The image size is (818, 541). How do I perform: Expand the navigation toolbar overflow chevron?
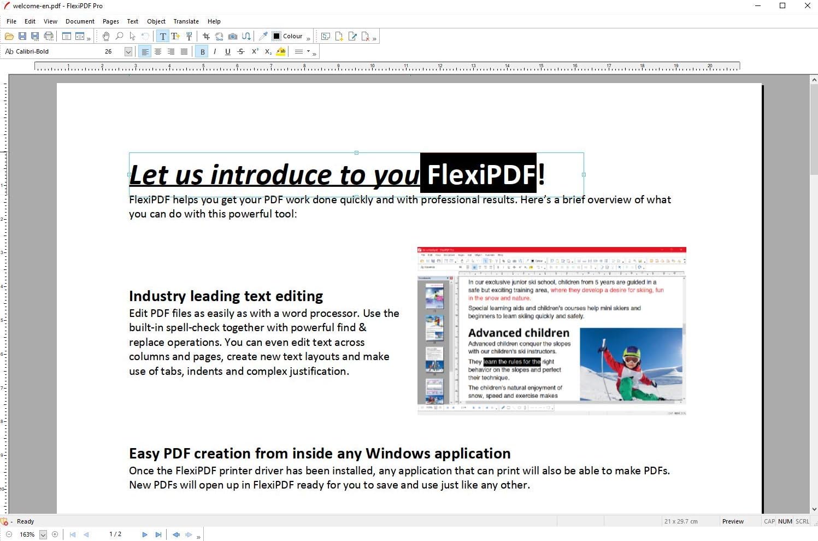pos(198,537)
